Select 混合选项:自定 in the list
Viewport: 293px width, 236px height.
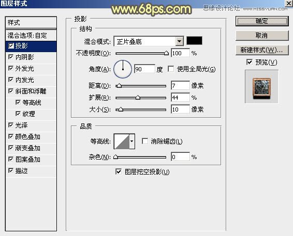(x=31, y=35)
